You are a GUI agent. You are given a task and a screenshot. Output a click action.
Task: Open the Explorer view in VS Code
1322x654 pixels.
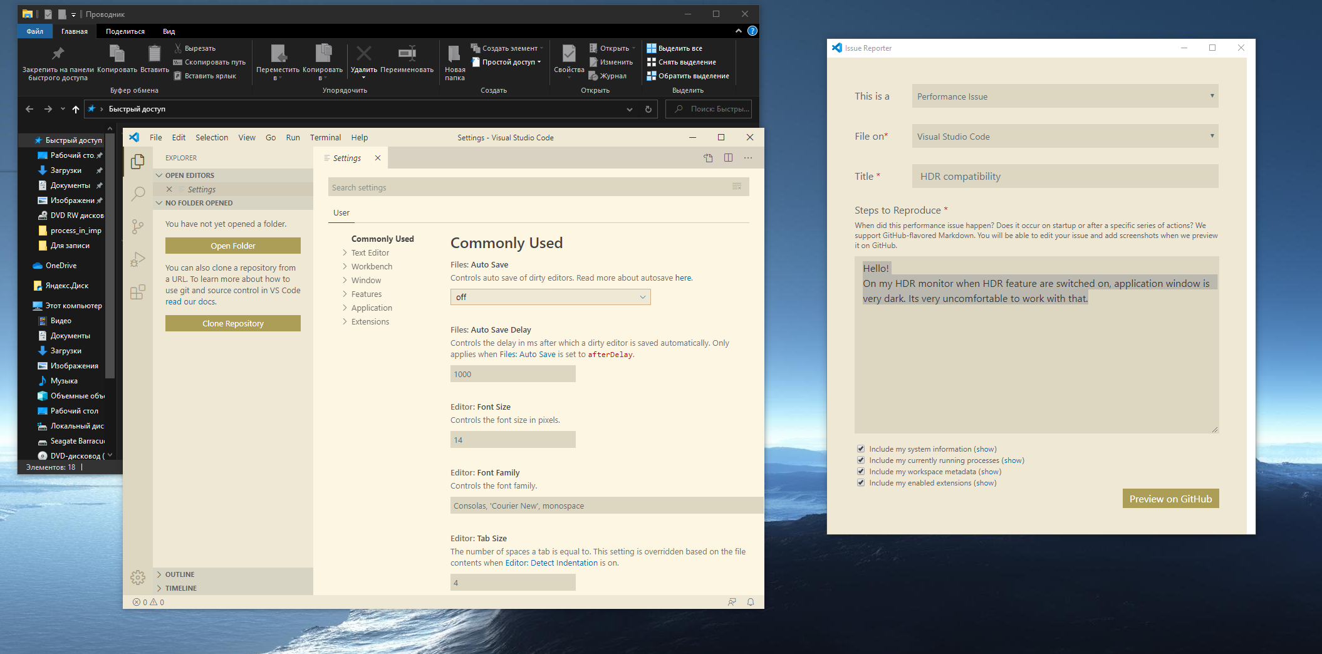click(138, 161)
